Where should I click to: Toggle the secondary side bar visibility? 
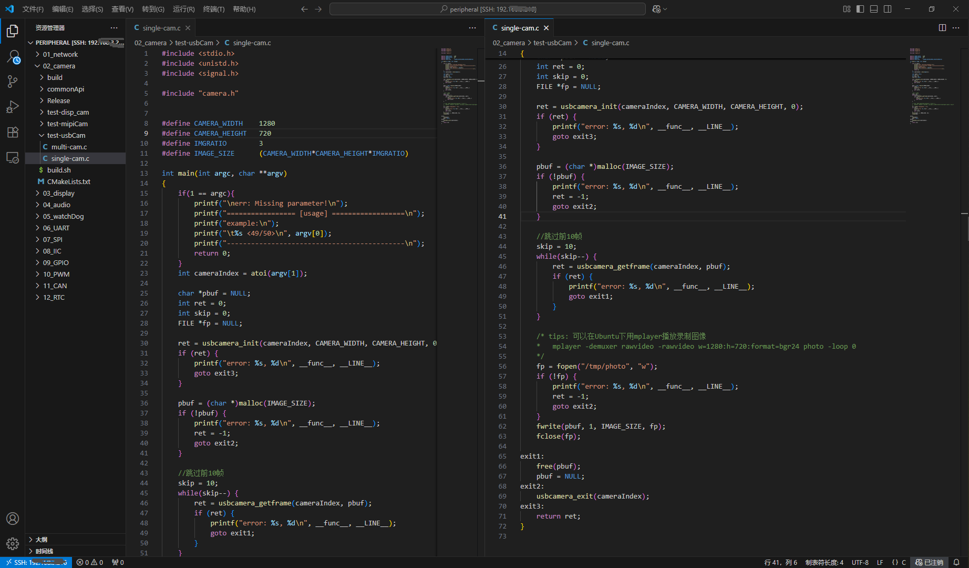[888, 9]
